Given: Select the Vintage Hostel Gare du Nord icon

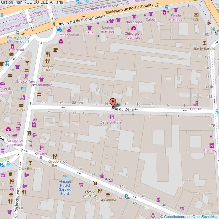Looking at the screenshot, I should [x=65, y=176].
